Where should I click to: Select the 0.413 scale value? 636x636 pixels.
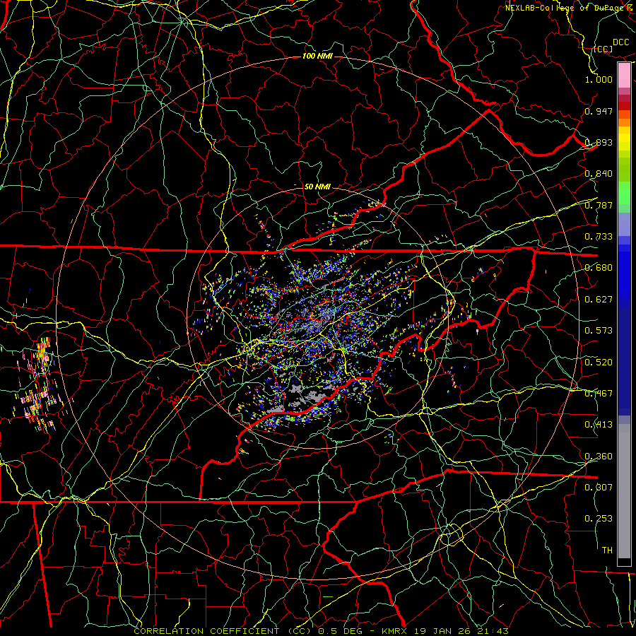599,425
